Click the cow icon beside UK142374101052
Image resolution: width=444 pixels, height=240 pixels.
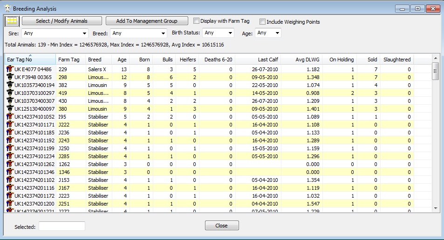[10, 116]
